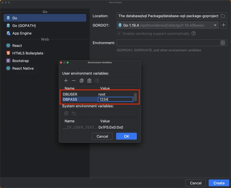Open vendoring support help icon

(x=193, y=34)
